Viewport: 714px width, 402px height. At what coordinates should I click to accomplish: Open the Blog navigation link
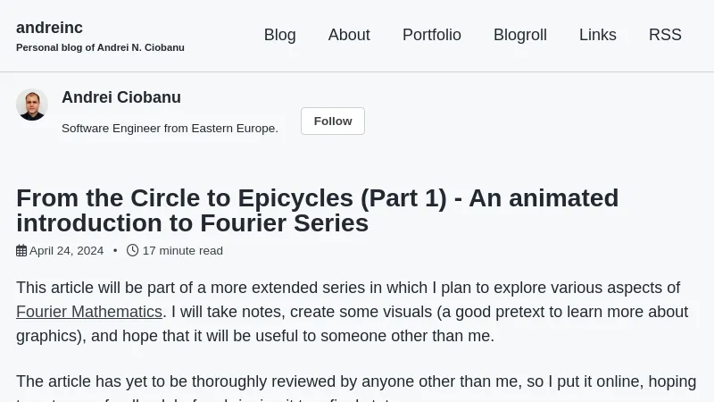point(279,35)
